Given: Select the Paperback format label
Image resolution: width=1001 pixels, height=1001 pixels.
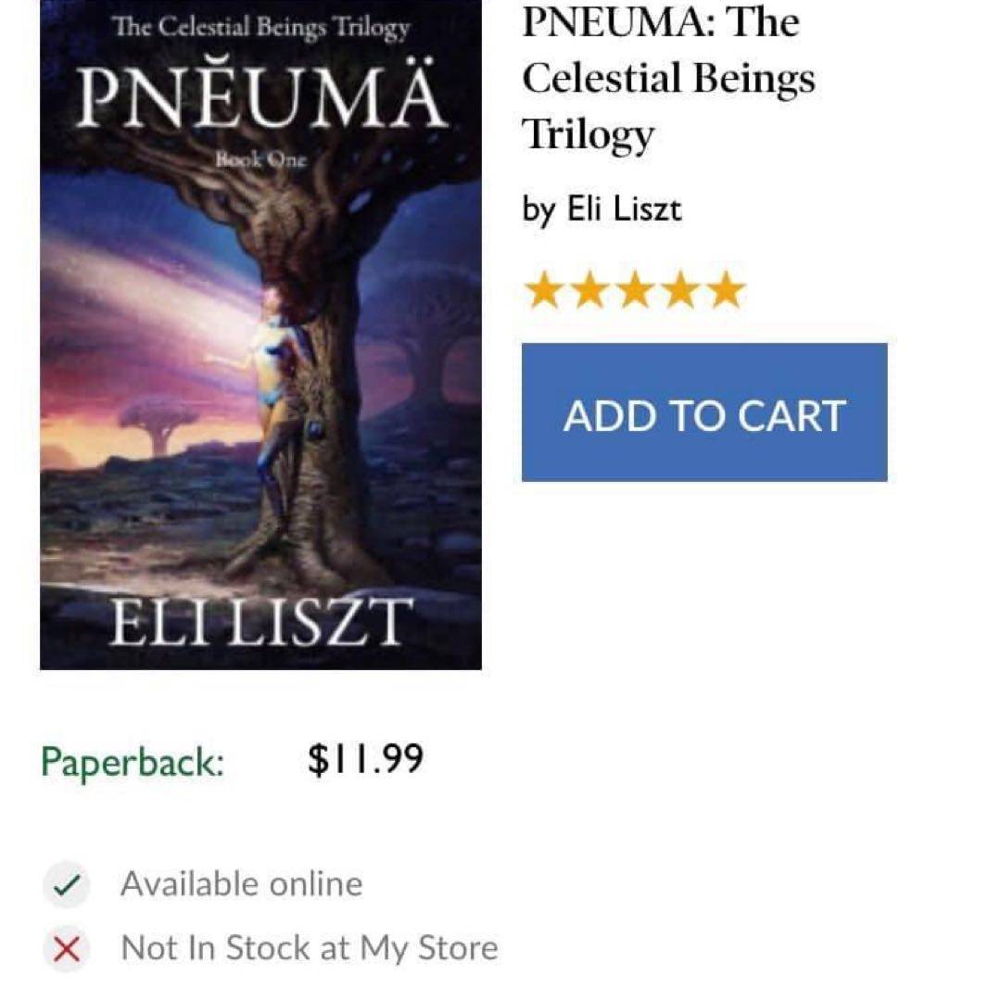Looking at the screenshot, I should [133, 762].
